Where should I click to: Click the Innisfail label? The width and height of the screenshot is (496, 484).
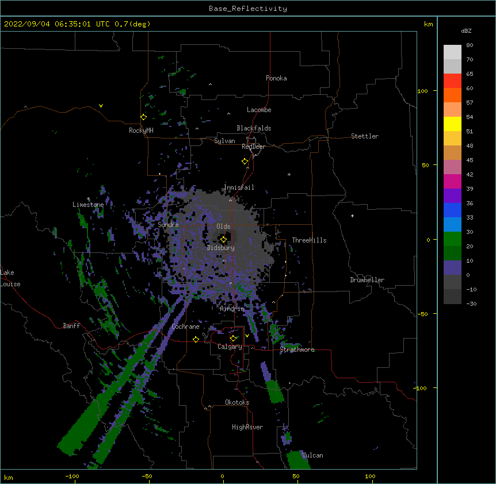pos(239,187)
